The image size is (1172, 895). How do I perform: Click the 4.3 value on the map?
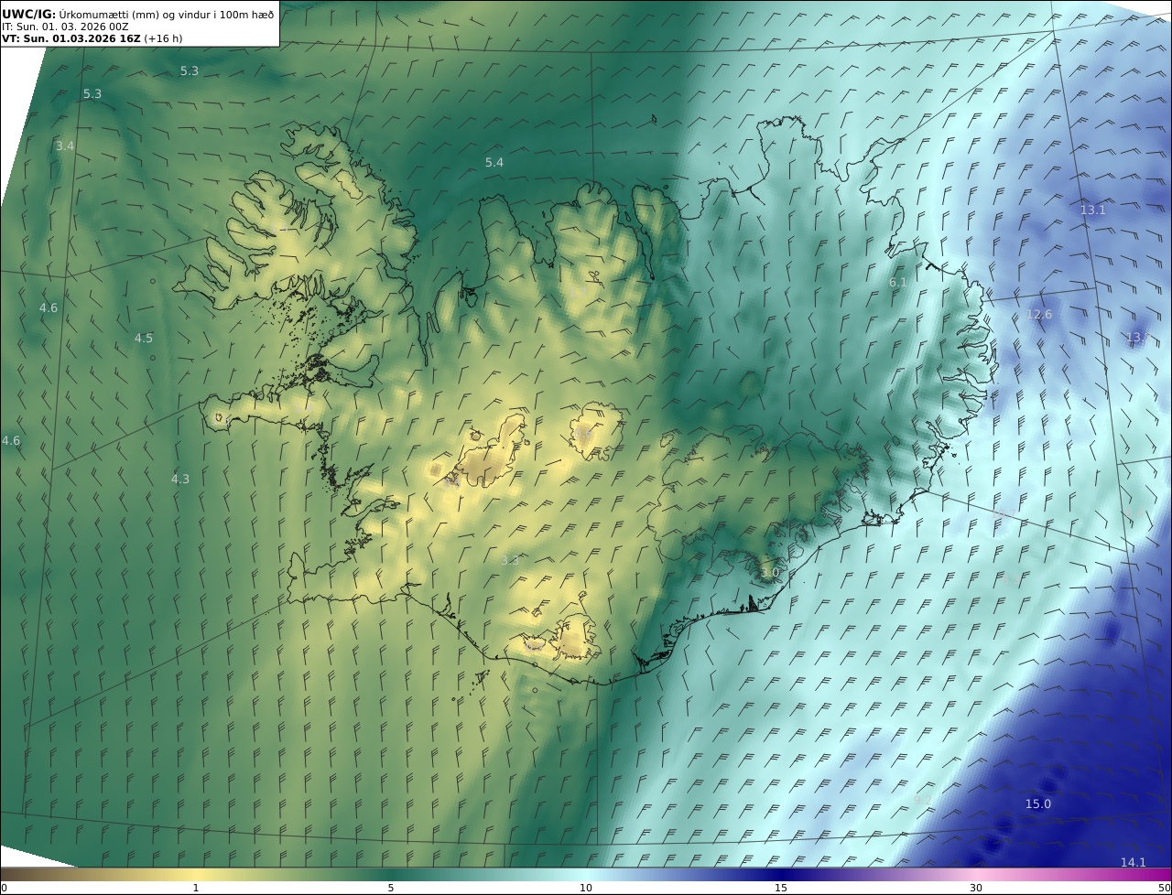(x=180, y=479)
